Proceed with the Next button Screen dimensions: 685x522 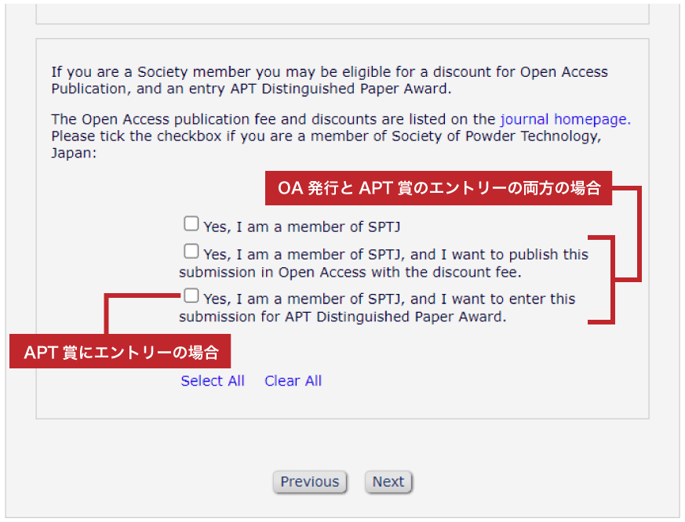pos(388,482)
